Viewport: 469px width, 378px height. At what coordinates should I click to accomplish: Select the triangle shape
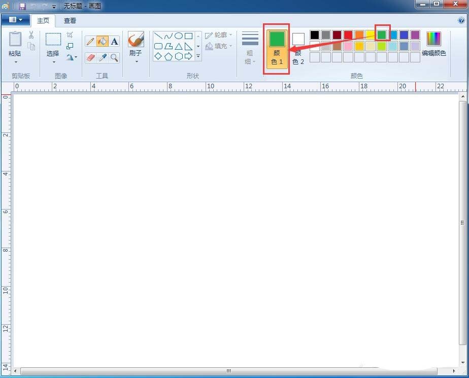tap(179, 46)
